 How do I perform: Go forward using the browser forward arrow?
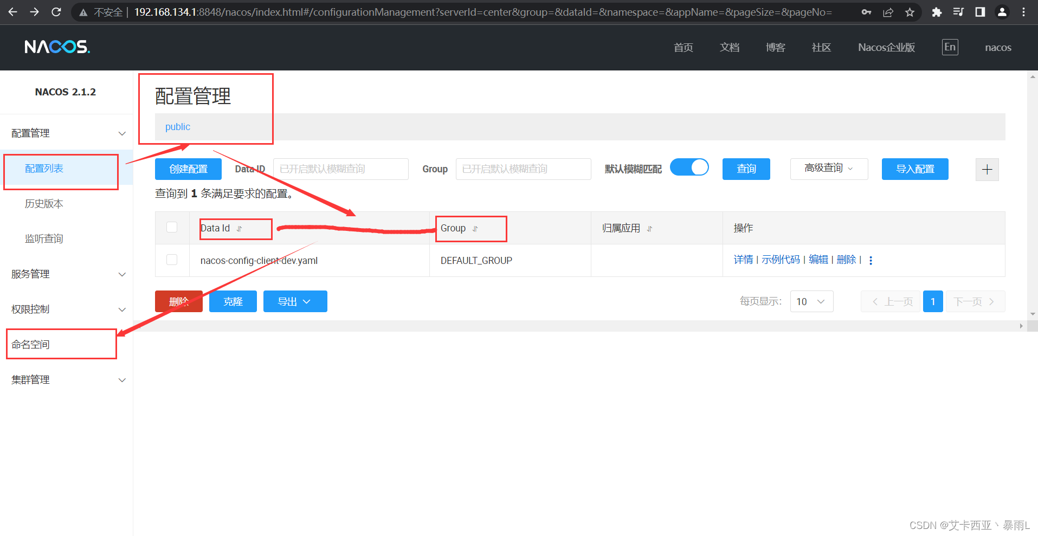pyautogui.click(x=35, y=12)
